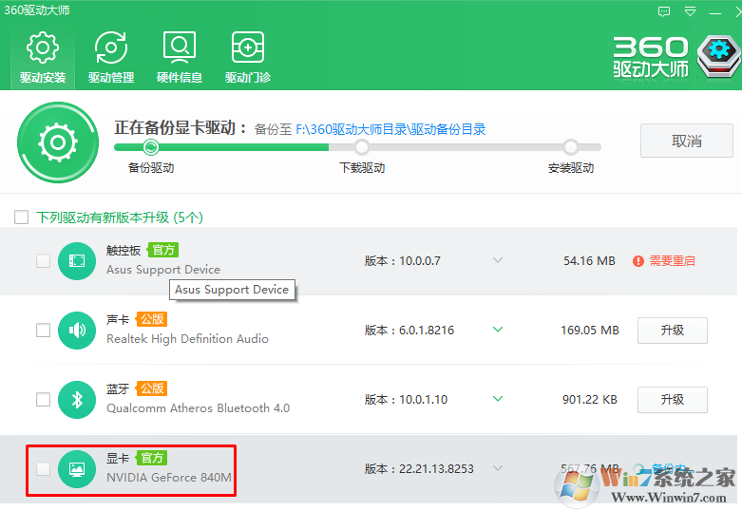Click the 备份驱动 progress step marker

(151, 147)
